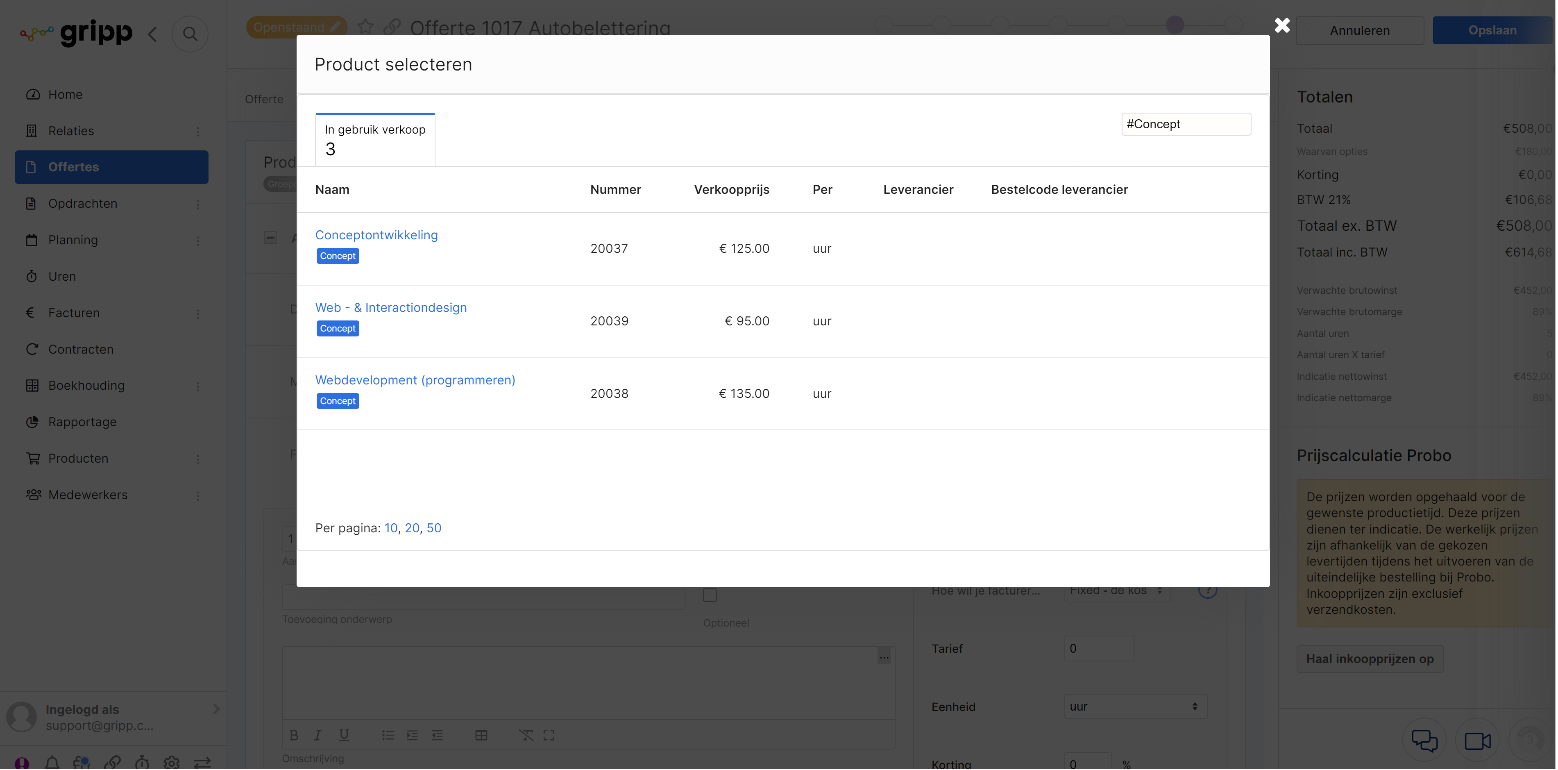The height and width of the screenshot is (770, 1558).
Task: Open Offertes in the sidebar
Action: (111, 167)
